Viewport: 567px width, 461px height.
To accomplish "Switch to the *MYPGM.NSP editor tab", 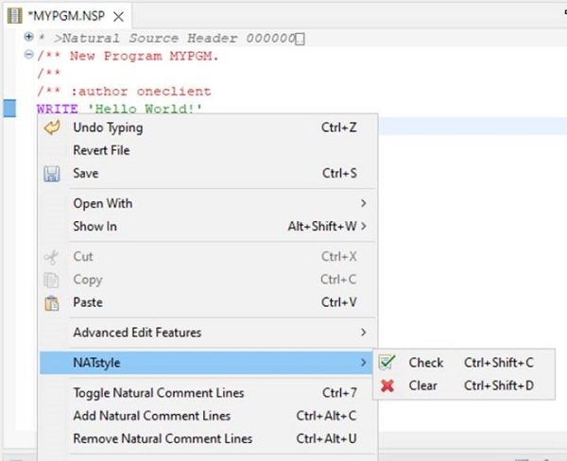I will 66,16.
